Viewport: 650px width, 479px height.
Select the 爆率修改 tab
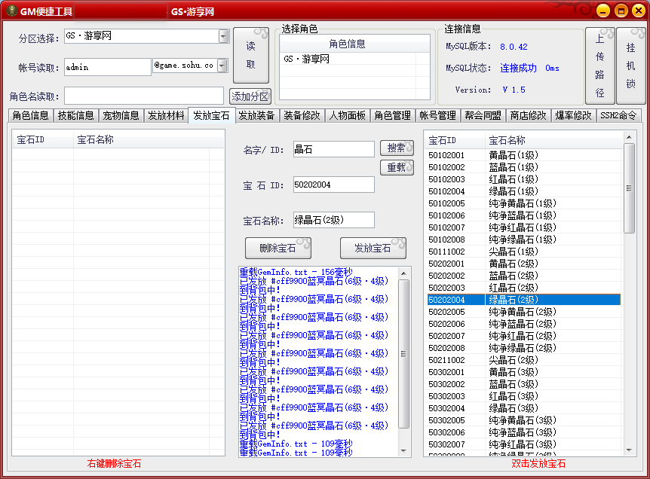tap(573, 115)
